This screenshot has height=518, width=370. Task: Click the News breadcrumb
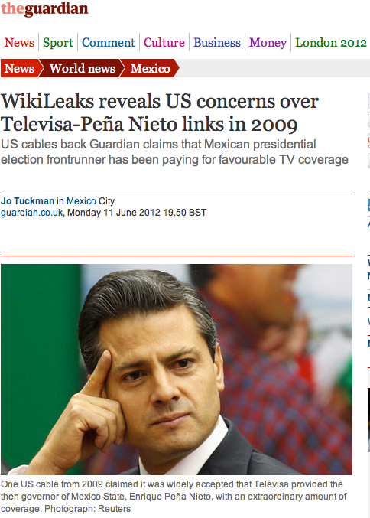(x=19, y=68)
